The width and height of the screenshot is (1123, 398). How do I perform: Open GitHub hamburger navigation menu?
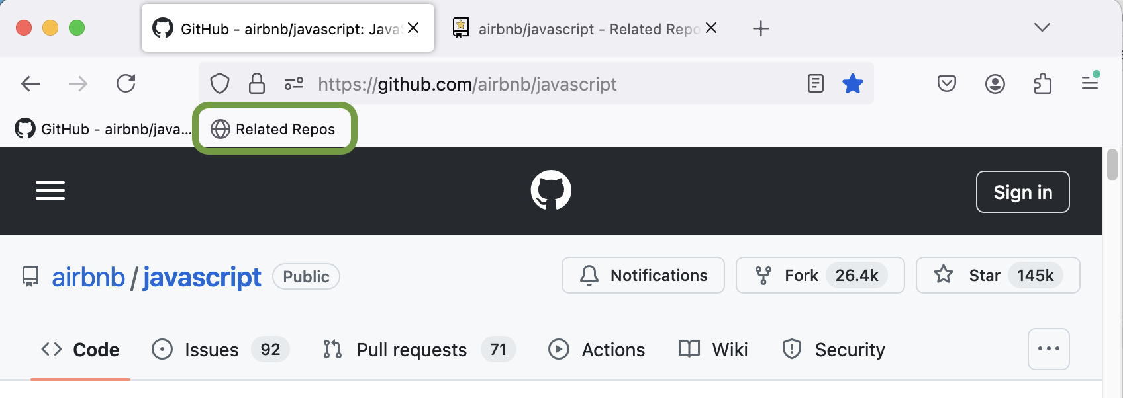coord(50,190)
